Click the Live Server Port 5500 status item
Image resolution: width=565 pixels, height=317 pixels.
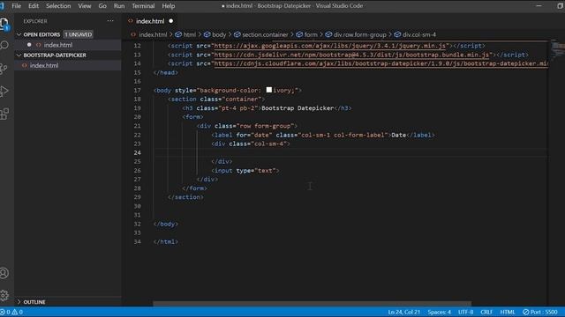pyautogui.click(x=540, y=312)
